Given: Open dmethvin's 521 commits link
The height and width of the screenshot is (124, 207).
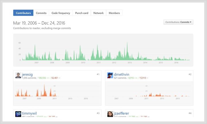Looking at the screenshot, I should point(120,78).
